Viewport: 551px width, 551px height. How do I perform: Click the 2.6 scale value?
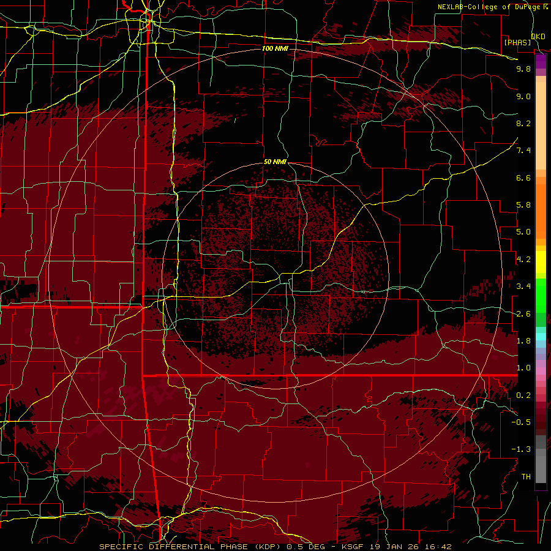tap(523, 314)
